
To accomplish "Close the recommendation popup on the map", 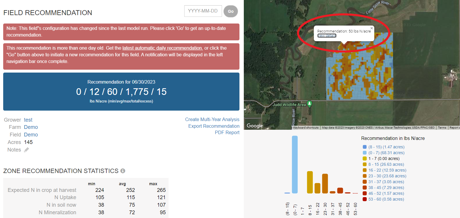I will click(371, 28).
